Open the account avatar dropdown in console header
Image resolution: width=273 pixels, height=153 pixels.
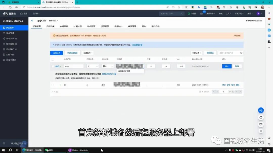[259, 14]
